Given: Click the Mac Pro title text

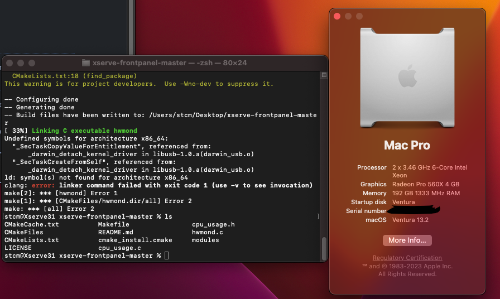Looking at the screenshot, I should point(407,146).
